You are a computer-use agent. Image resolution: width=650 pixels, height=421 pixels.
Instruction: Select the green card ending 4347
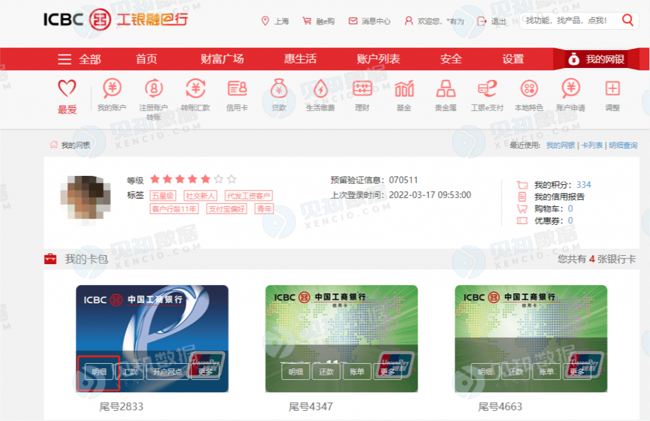[342, 338]
